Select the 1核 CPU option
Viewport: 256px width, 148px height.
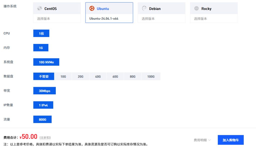click(41, 33)
